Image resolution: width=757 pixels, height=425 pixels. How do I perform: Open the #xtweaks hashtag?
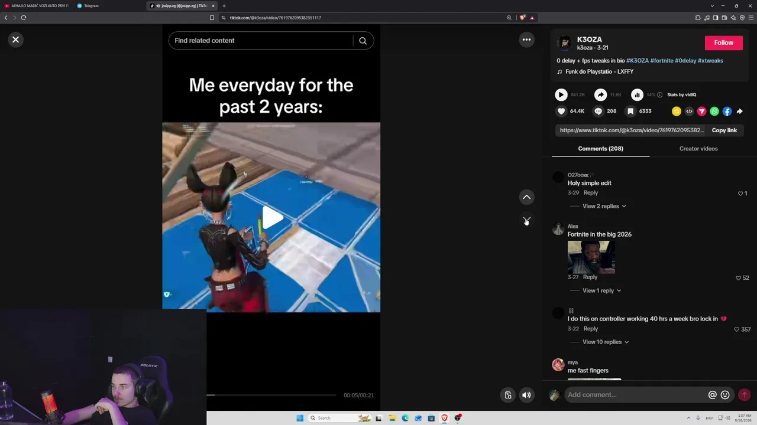[x=710, y=61]
